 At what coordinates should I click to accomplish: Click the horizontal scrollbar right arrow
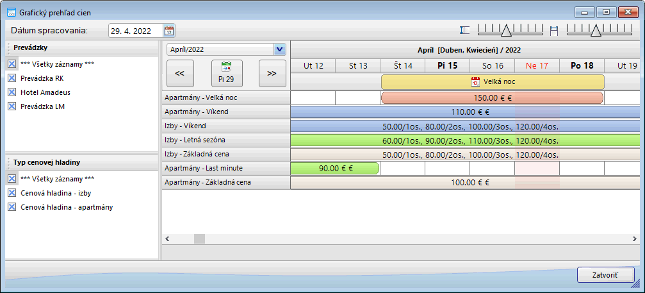click(x=634, y=239)
